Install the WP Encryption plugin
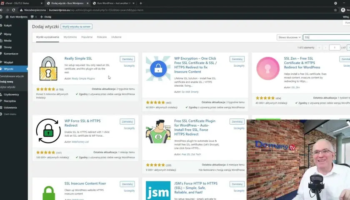This screenshot has width=350, height=200. pos(237,59)
